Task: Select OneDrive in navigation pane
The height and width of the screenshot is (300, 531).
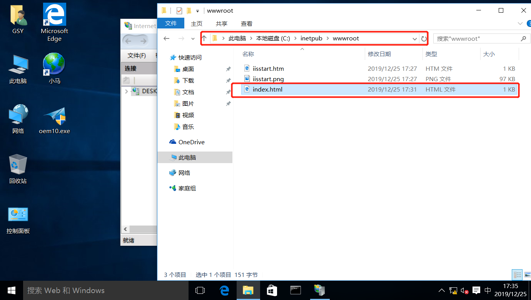Action: click(x=191, y=142)
